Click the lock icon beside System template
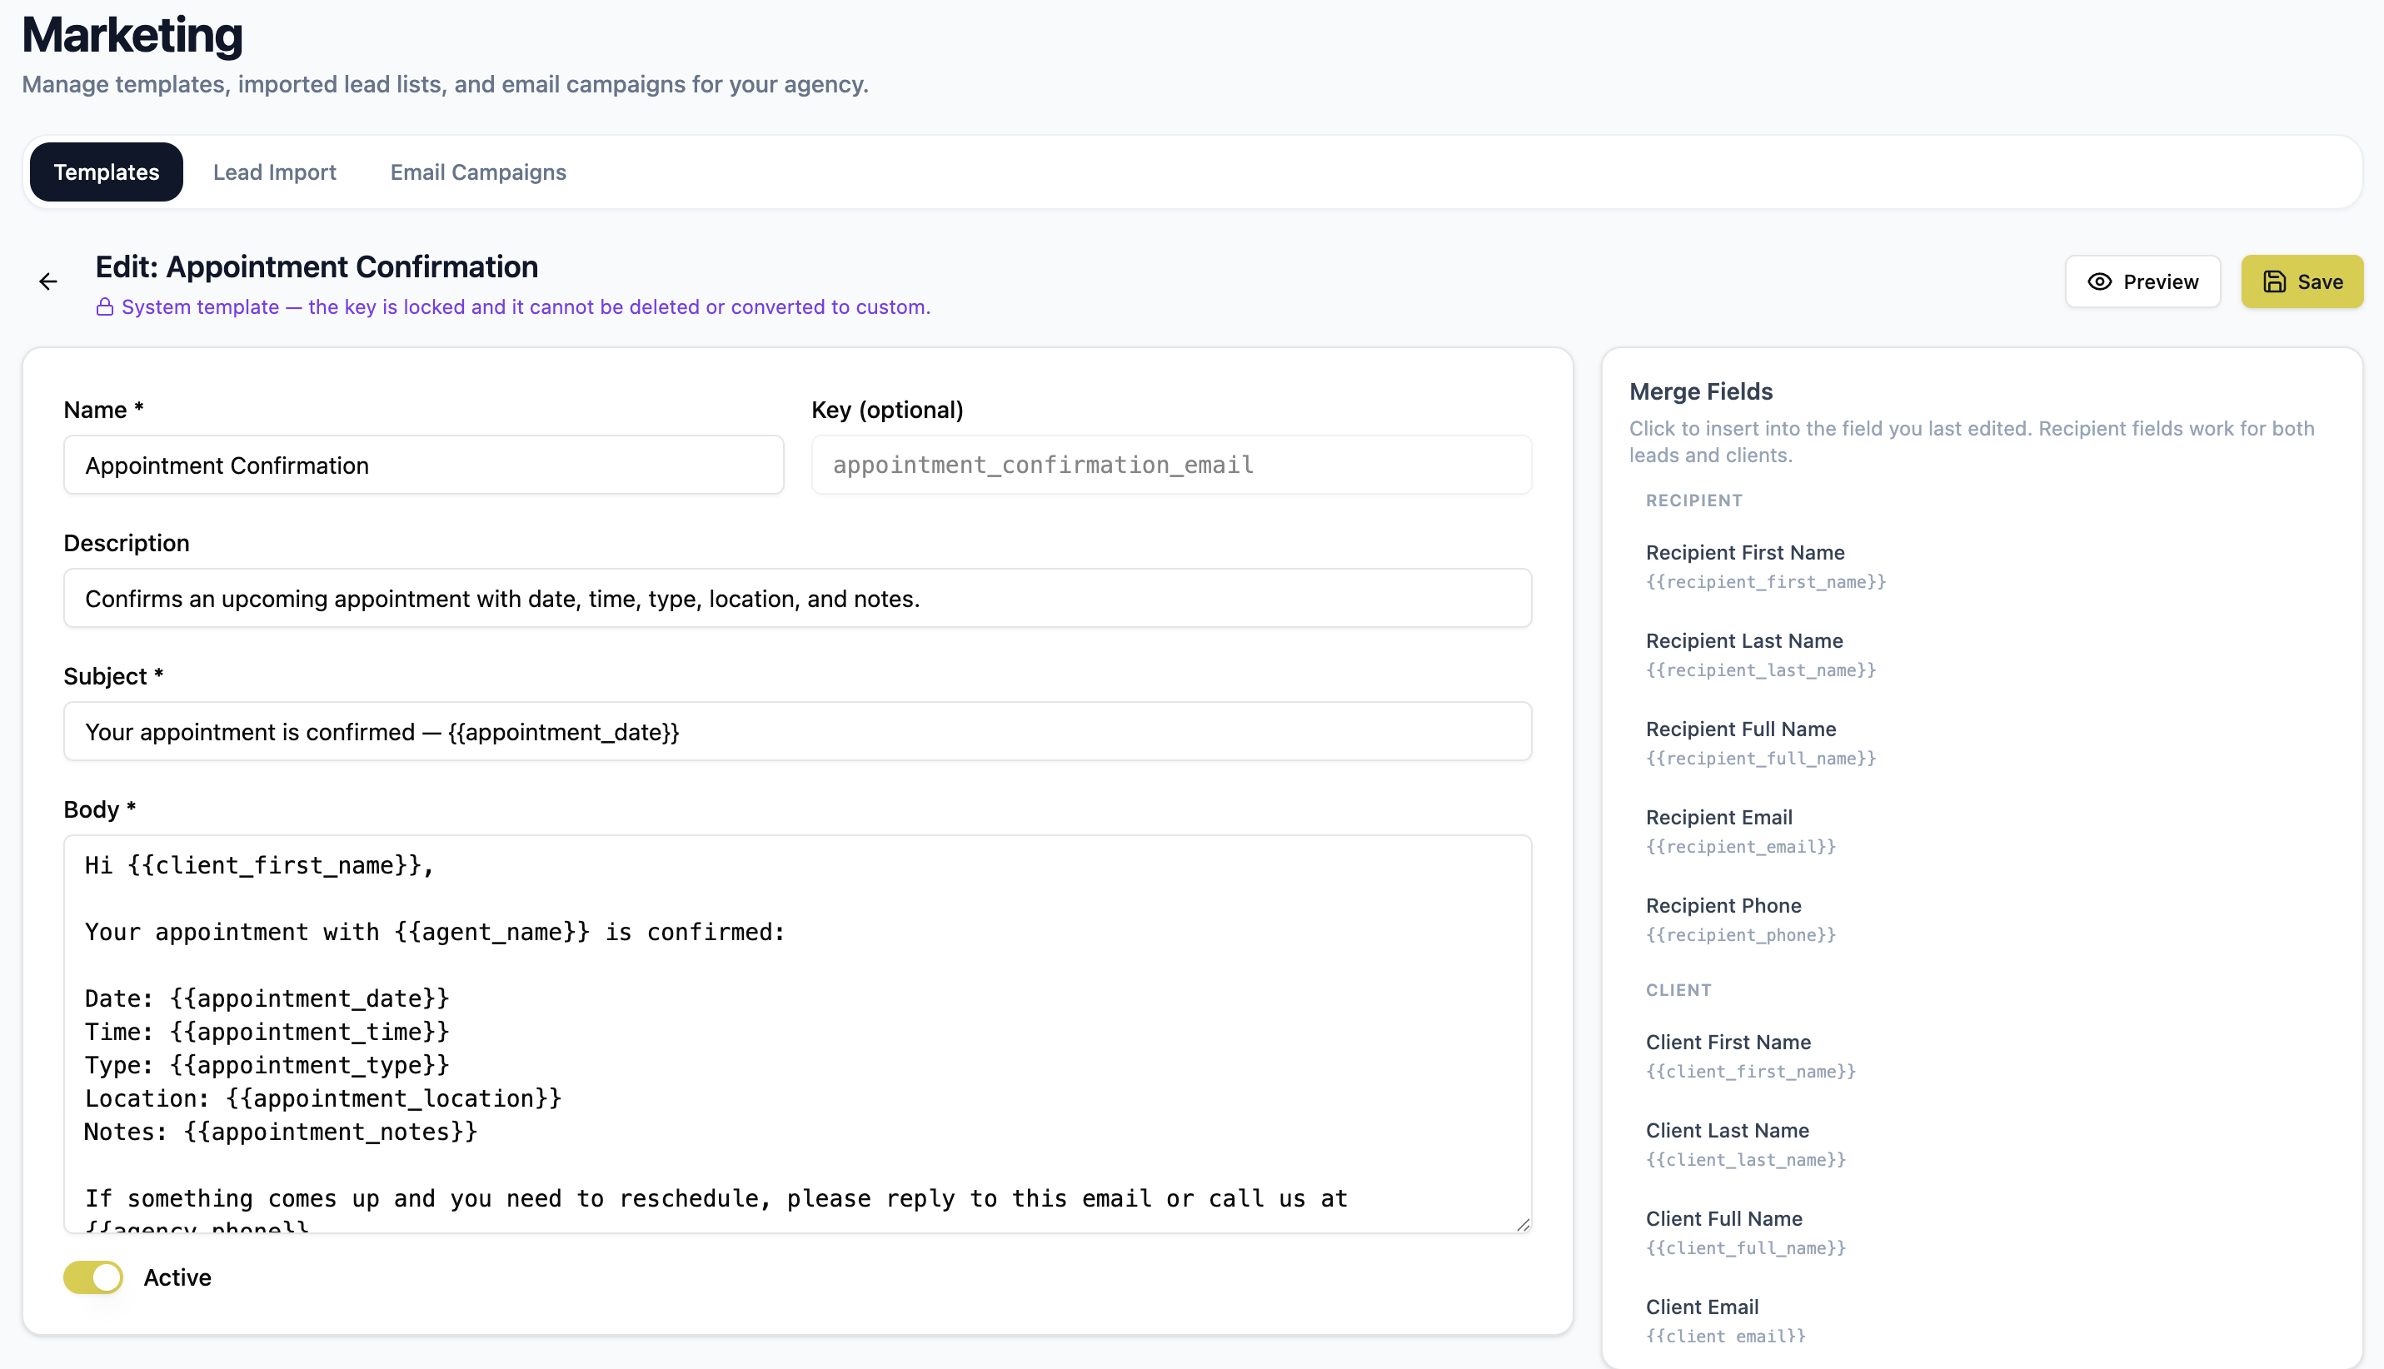The width and height of the screenshot is (2384, 1369). 104,306
